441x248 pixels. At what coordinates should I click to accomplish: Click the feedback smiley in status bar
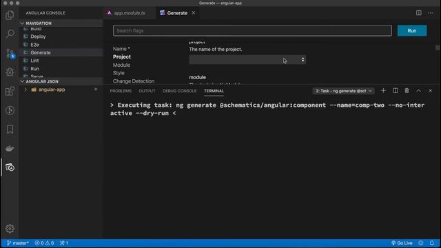coord(421,243)
